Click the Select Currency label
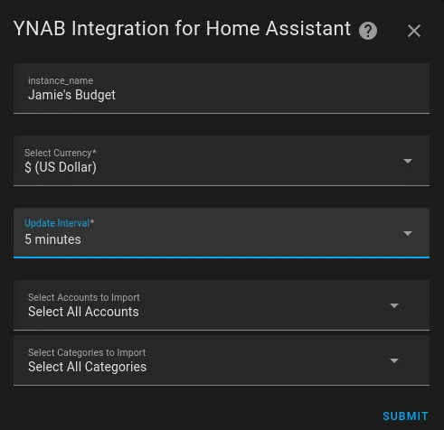This screenshot has height=430, width=444. pos(61,153)
